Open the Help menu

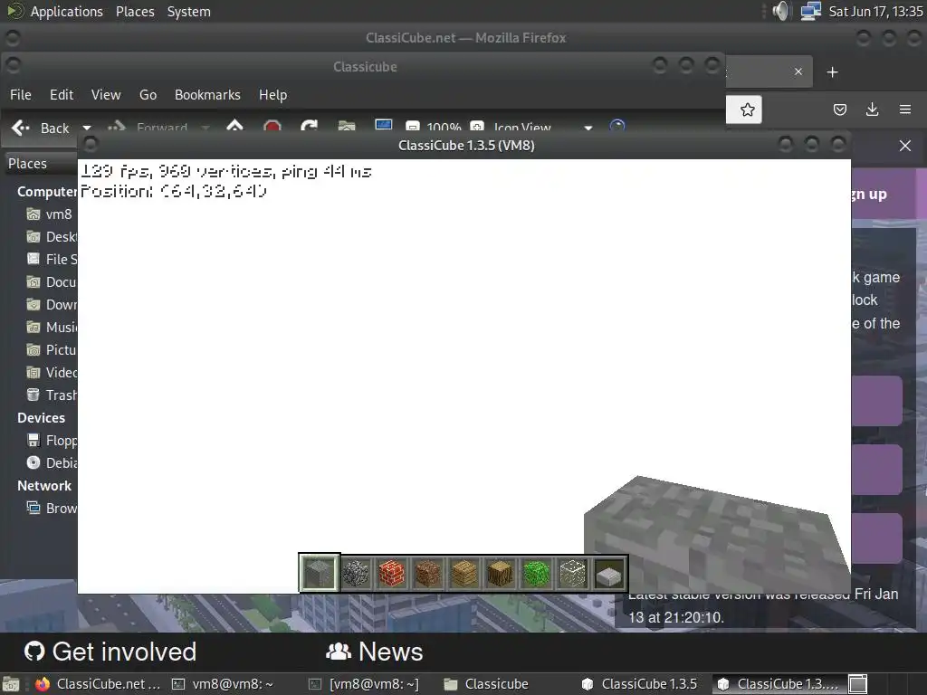coord(272,94)
